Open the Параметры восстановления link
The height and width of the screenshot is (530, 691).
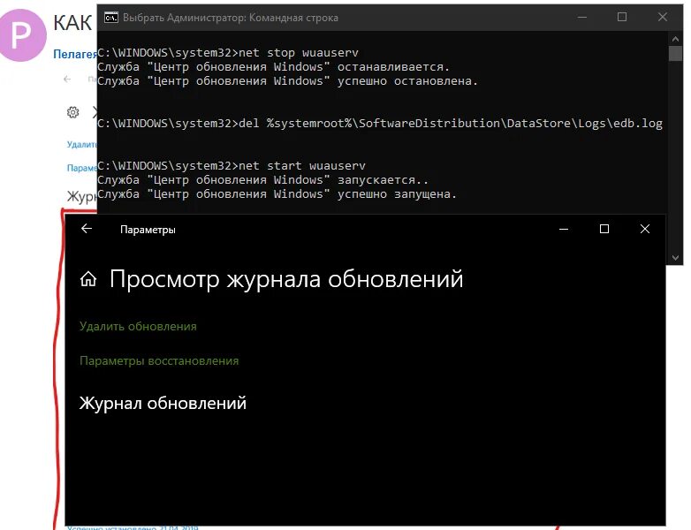[x=159, y=360]
